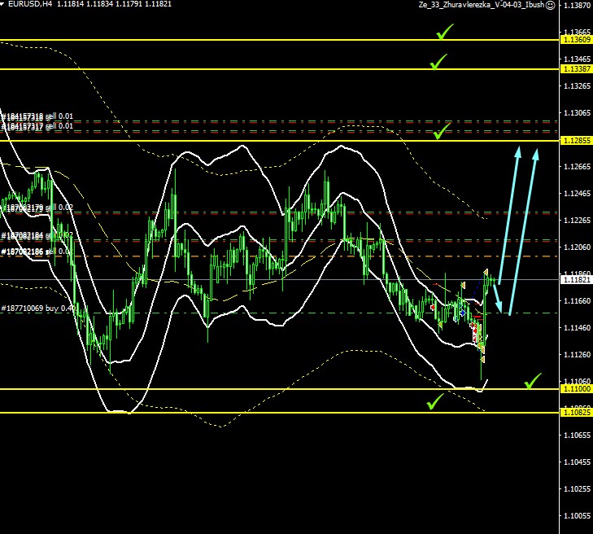Image resolution: width=593 pixels, height=534 pixels.
Task: Click the current price label 1.11821
Action: 575,279
